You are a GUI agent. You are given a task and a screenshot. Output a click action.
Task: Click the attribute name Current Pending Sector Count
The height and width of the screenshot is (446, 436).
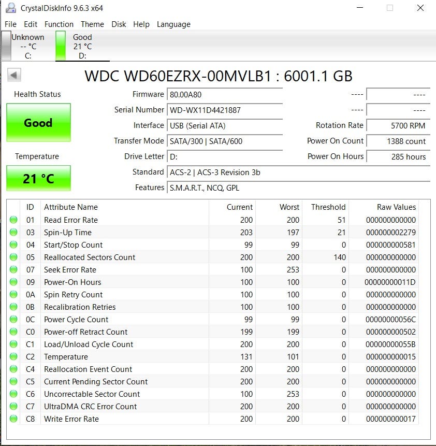(x=96, y=381)
